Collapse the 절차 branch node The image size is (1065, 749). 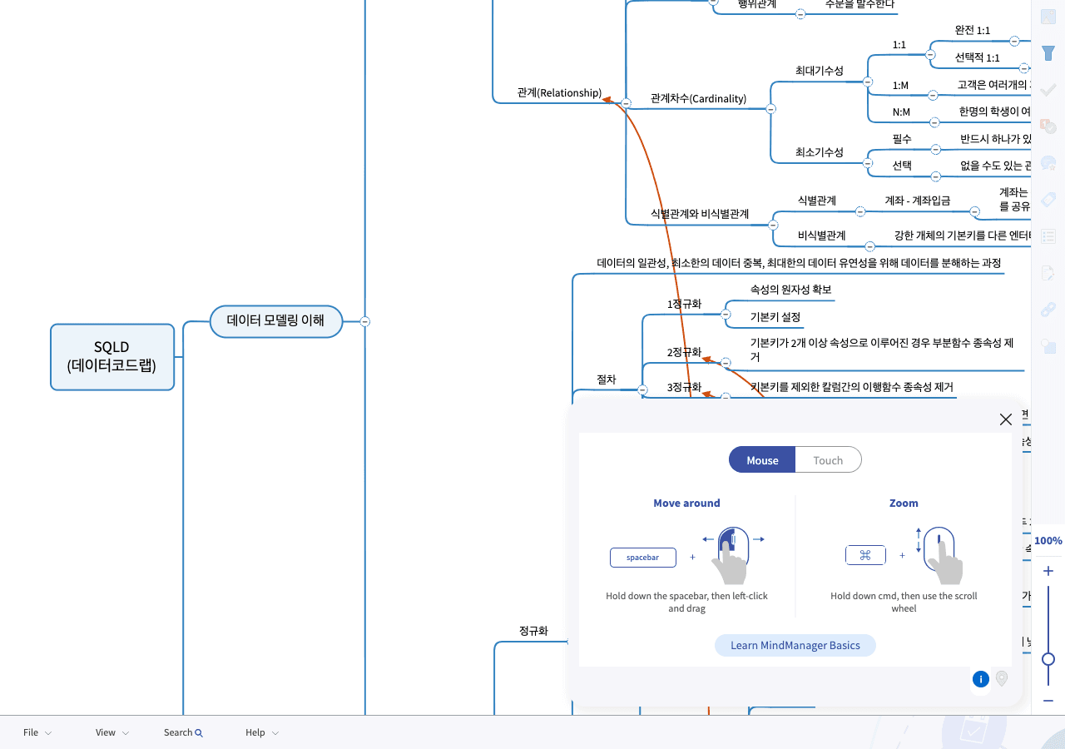coord(641,388)
